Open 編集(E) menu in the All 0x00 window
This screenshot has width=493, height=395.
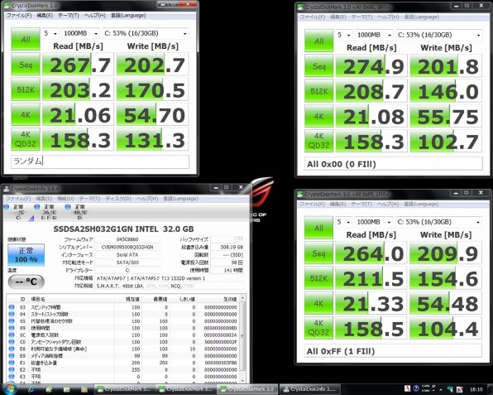338,17
